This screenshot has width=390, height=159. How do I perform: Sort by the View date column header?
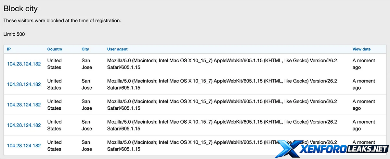[x=361, y=49]
